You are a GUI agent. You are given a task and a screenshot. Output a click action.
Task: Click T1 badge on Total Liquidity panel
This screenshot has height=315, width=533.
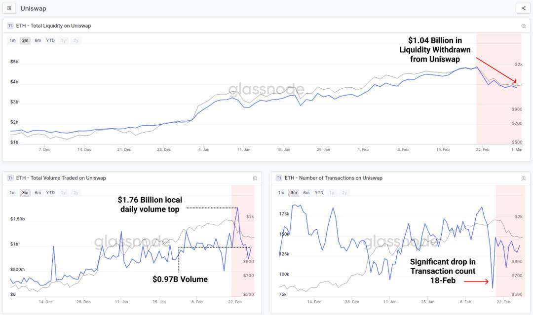10,26
